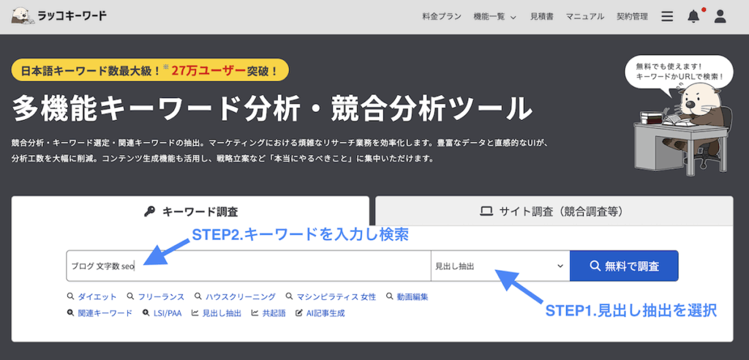Screen dimensions: 749x360
Task: Click the magnifier icon beside フリーランス
Action: click(x=130, y=297)
